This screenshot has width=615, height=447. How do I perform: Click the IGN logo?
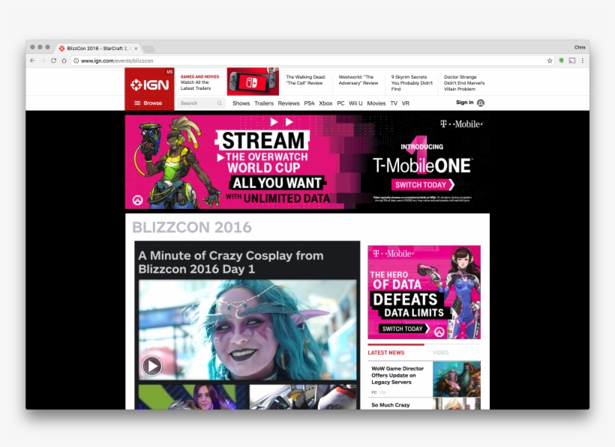coord(149,85)
